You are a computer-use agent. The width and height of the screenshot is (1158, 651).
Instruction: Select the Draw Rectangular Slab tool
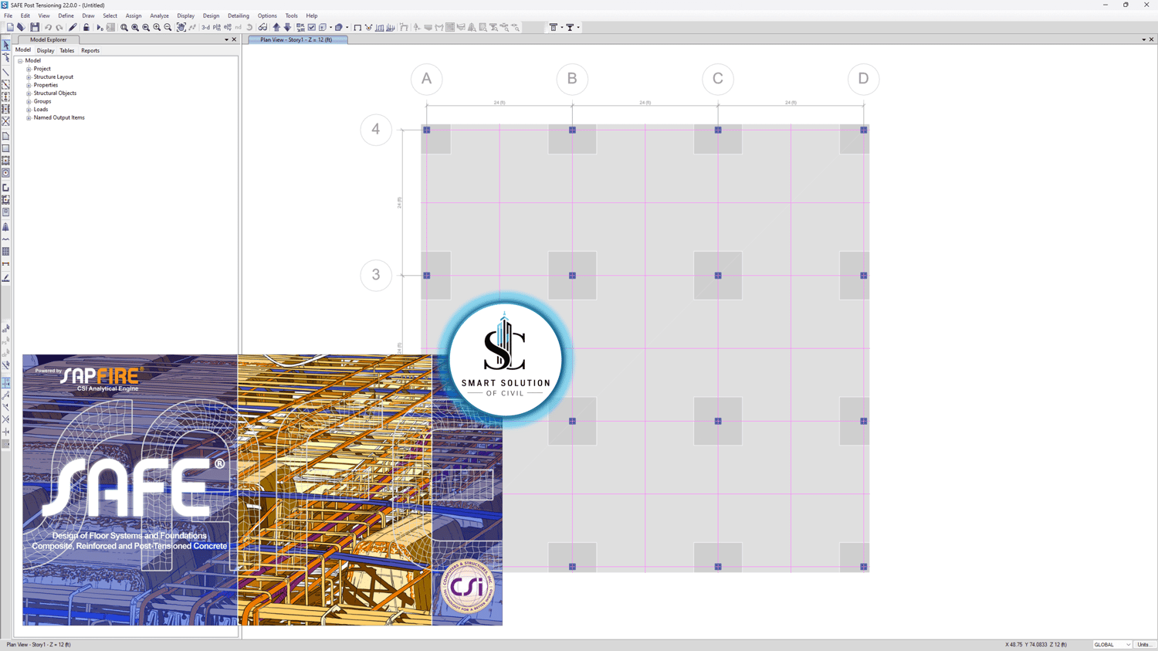coord(6,148)
